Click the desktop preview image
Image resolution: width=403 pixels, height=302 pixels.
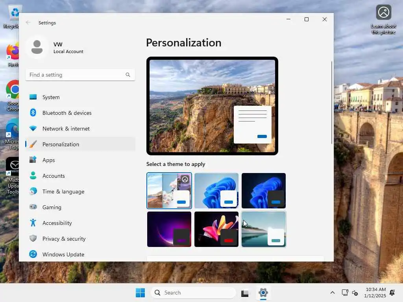212,106
